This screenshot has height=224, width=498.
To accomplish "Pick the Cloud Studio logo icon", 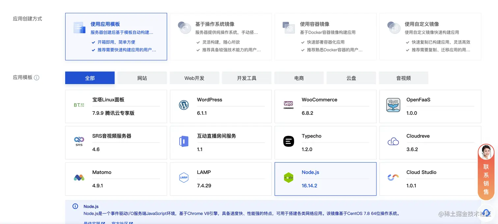I will (393, 178).
